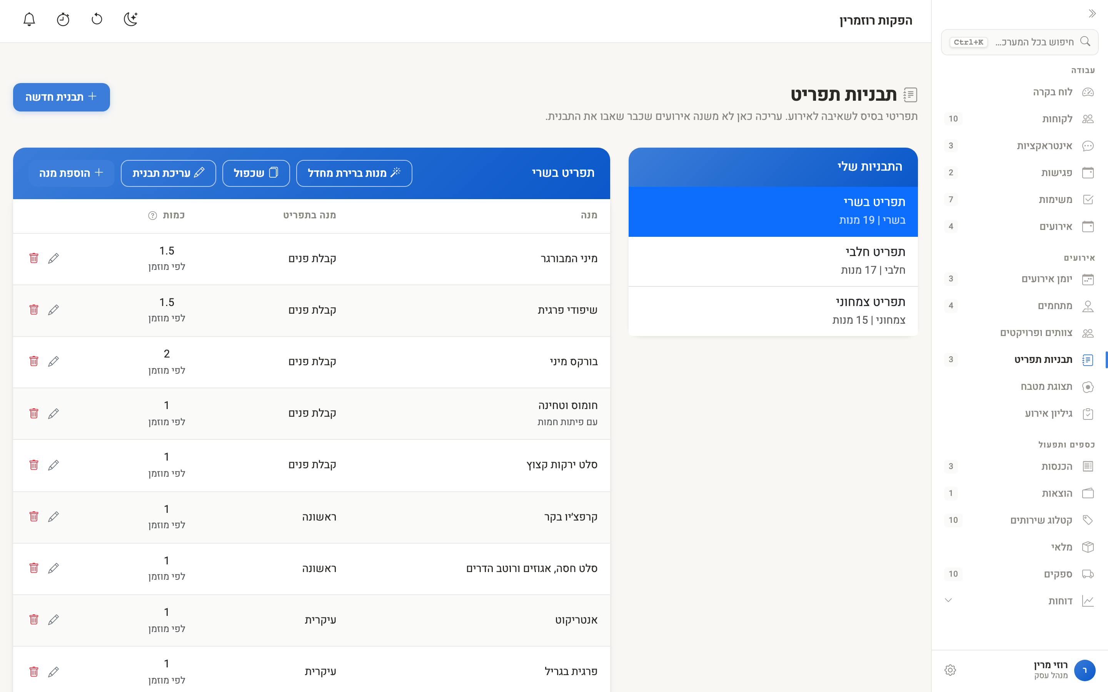Go to משימות page
1108x692 pixels.
coord(1020,200)
